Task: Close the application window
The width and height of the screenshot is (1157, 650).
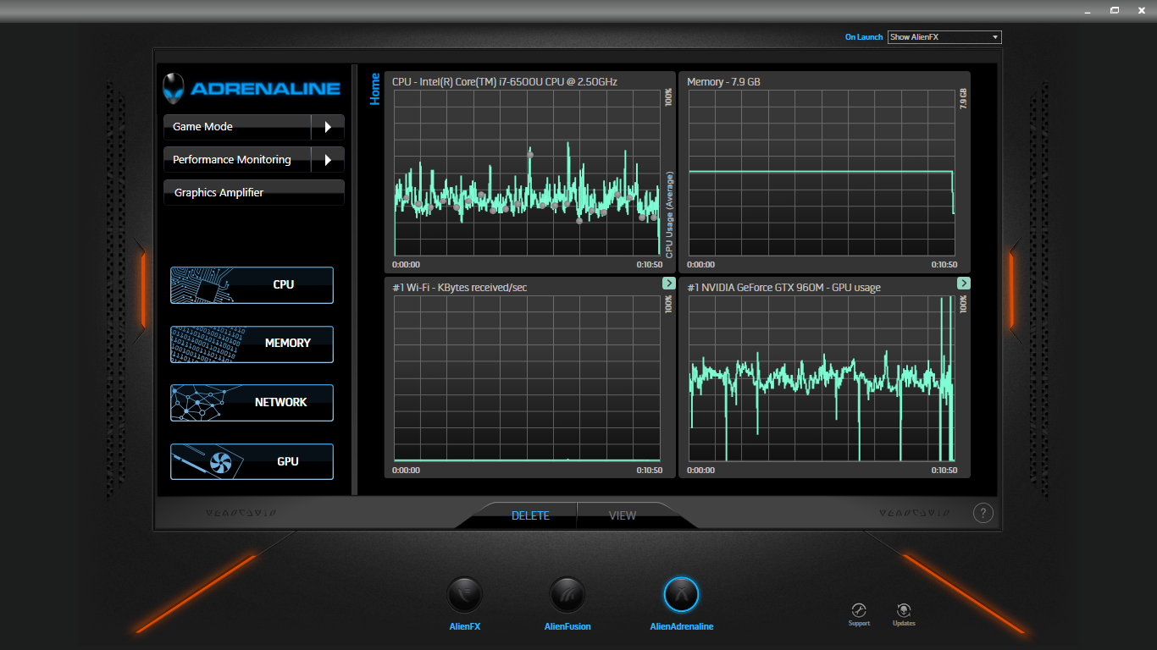Action: click(x=1141, y=10)
